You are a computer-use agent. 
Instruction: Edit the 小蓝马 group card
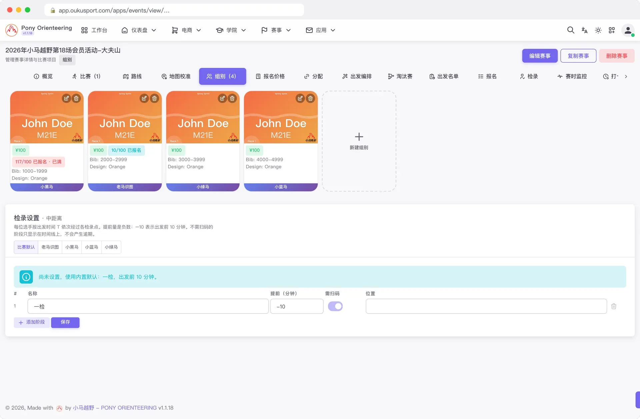pos(300,98)
